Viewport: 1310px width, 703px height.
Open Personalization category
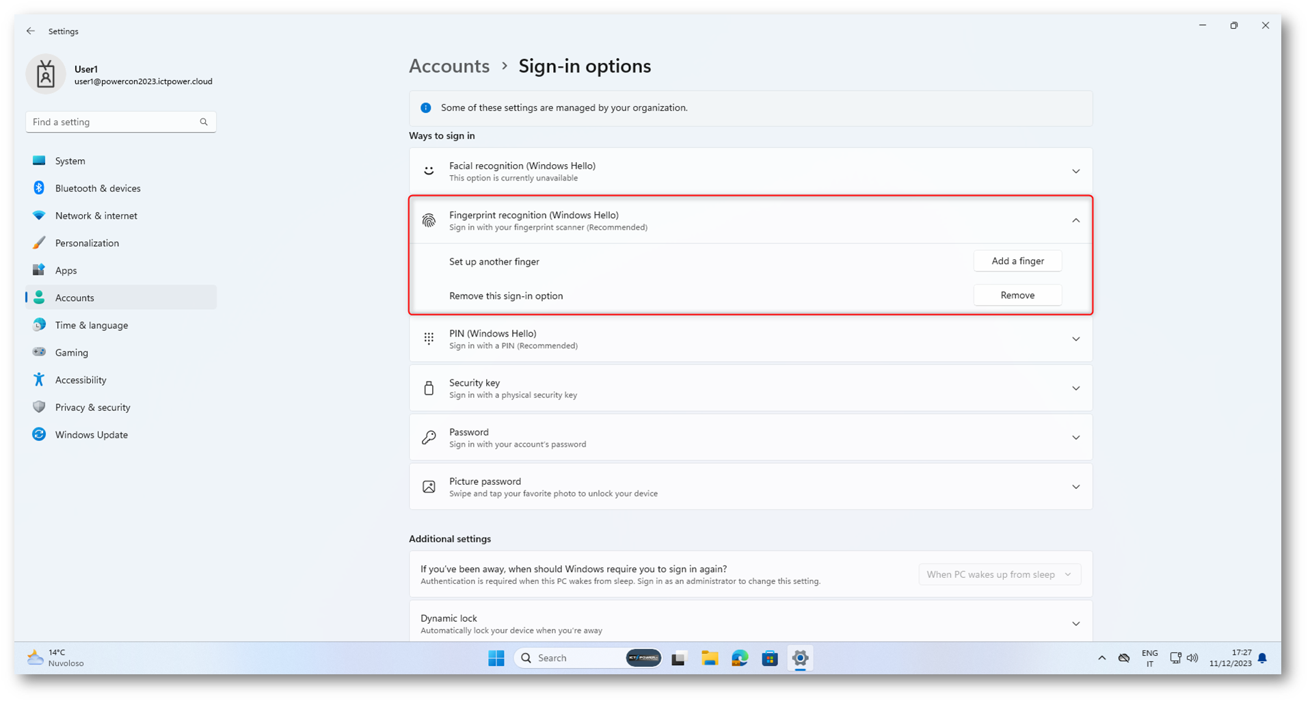121,243
